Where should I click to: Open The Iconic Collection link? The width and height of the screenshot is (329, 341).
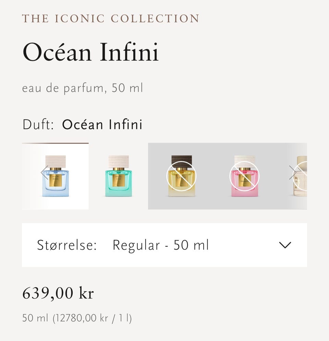click(x=110, y=19)
